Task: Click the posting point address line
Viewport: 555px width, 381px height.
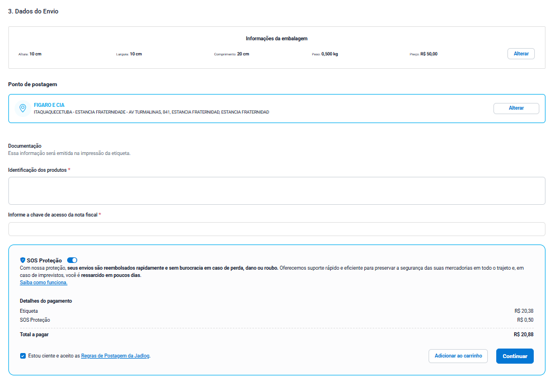Action: pos(151,112)
